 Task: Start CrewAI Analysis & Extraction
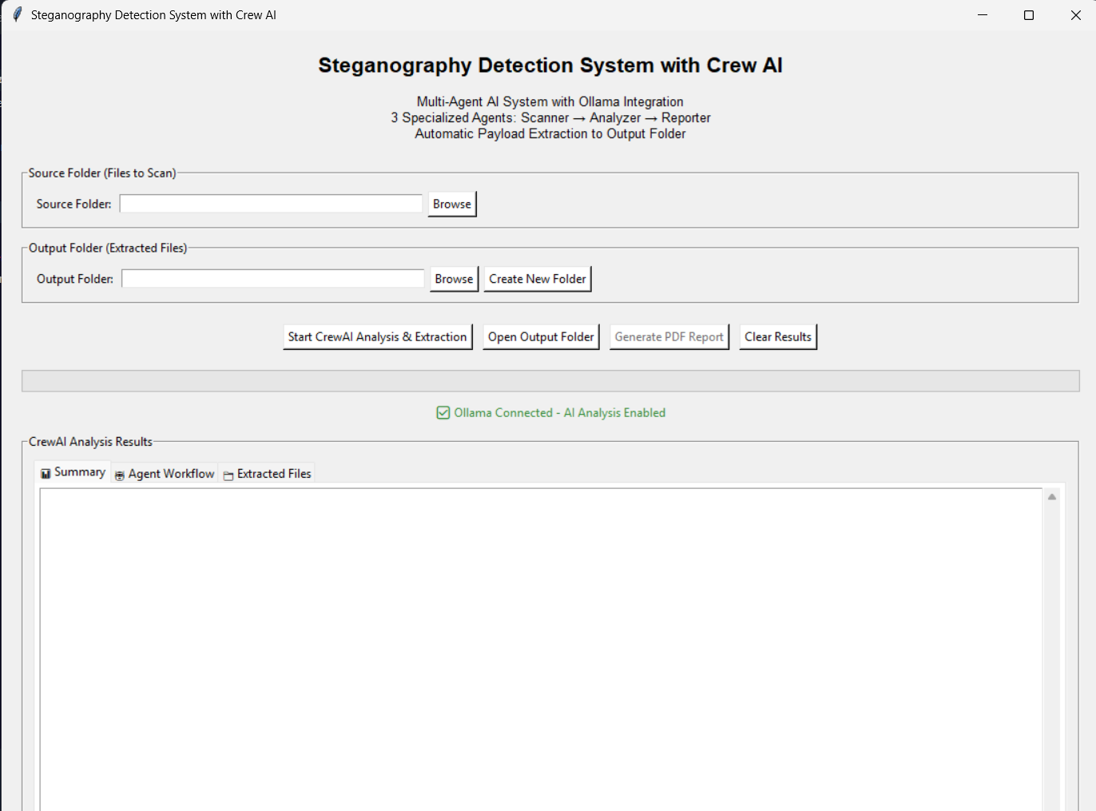point(377,337)
